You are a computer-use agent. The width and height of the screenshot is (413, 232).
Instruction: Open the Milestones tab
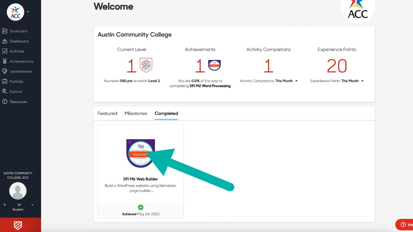coord(136,113)
